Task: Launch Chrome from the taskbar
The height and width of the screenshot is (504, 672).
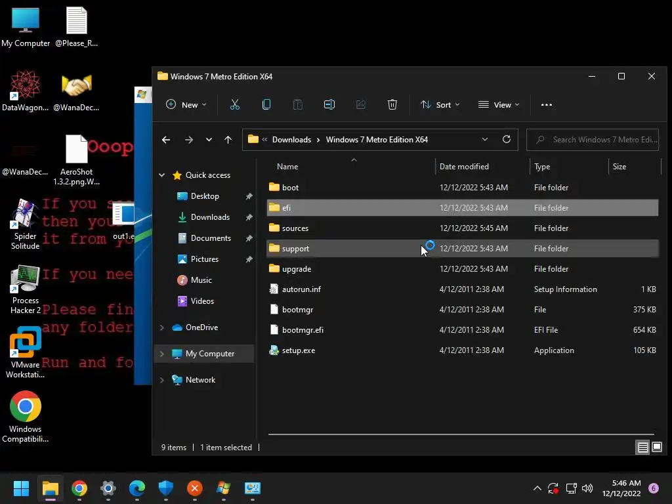Action: click(x=79, y=488)
